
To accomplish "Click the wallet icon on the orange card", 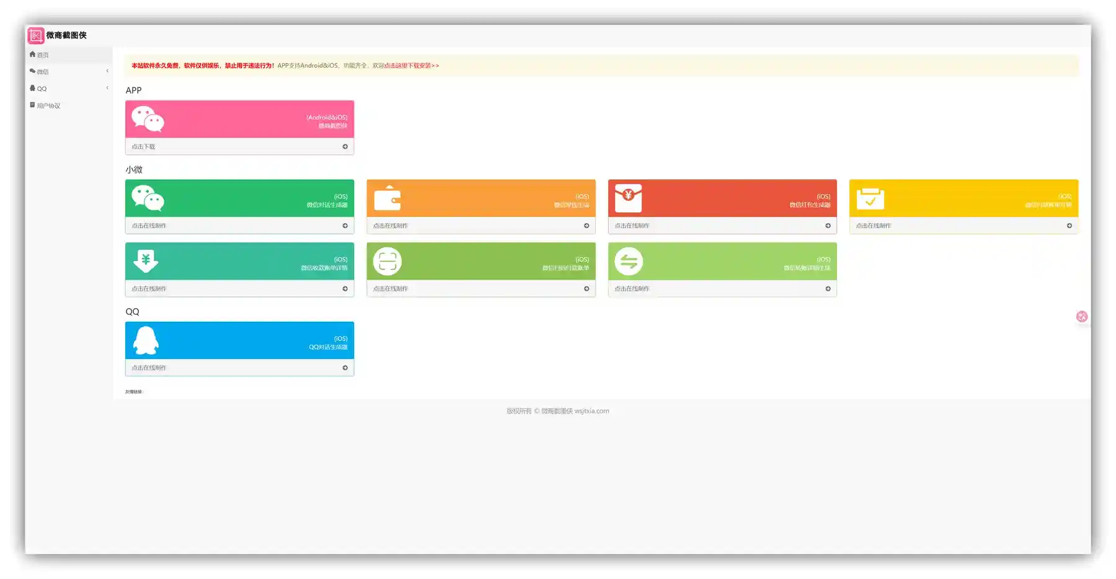I will (x=387, y=198).
